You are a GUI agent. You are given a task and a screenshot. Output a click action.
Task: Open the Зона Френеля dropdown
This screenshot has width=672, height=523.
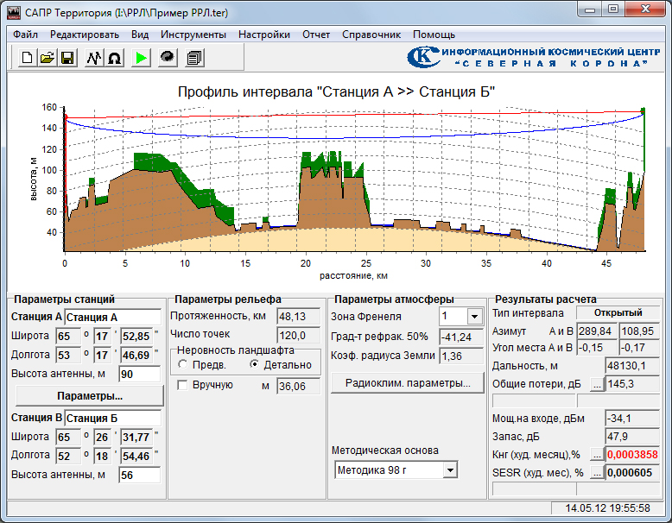pos(474,317)
